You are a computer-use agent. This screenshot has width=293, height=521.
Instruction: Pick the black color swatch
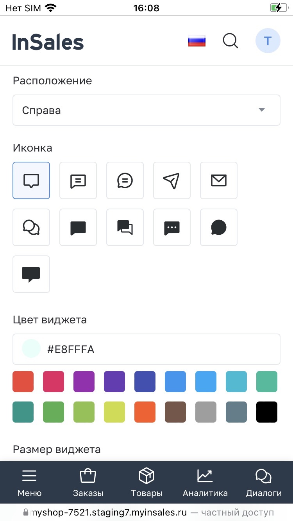pos(267,412)
